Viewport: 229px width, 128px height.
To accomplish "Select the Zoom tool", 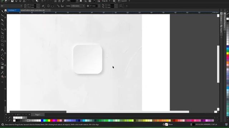I will (x=2, y=24).
